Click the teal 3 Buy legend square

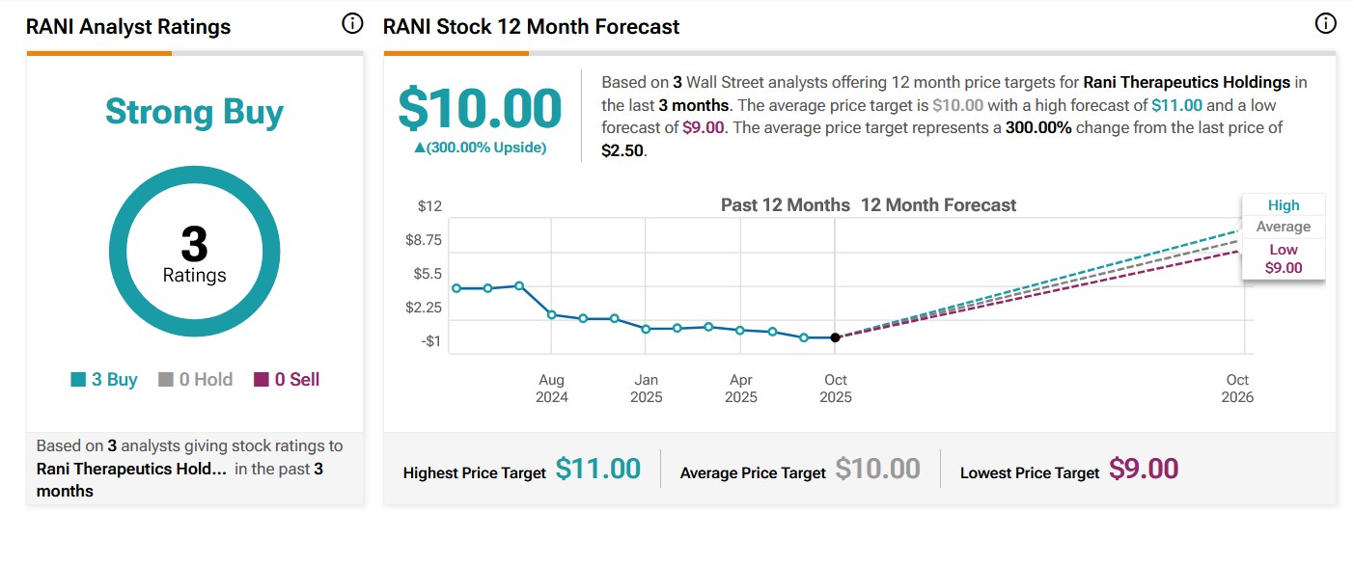coord(78,380)
